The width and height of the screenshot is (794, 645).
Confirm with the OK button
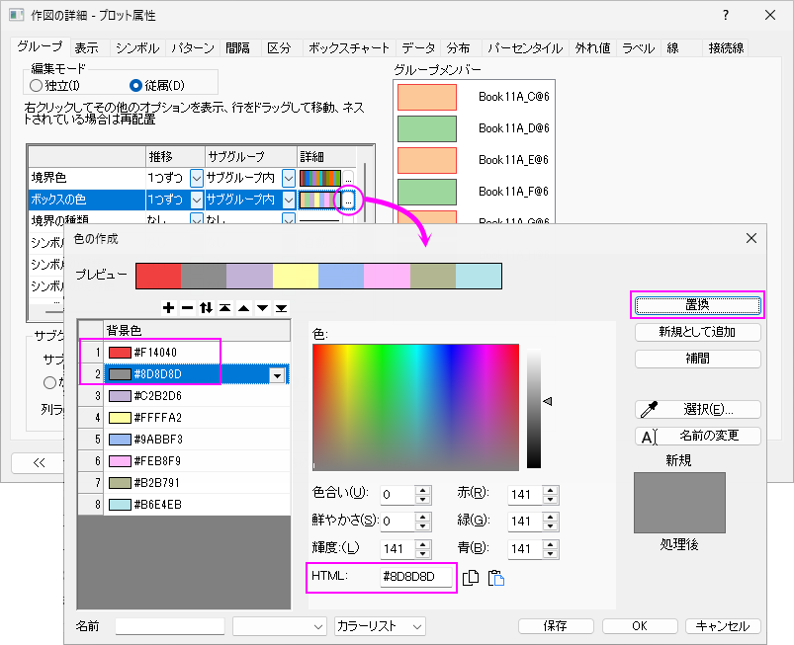point(640,626)
